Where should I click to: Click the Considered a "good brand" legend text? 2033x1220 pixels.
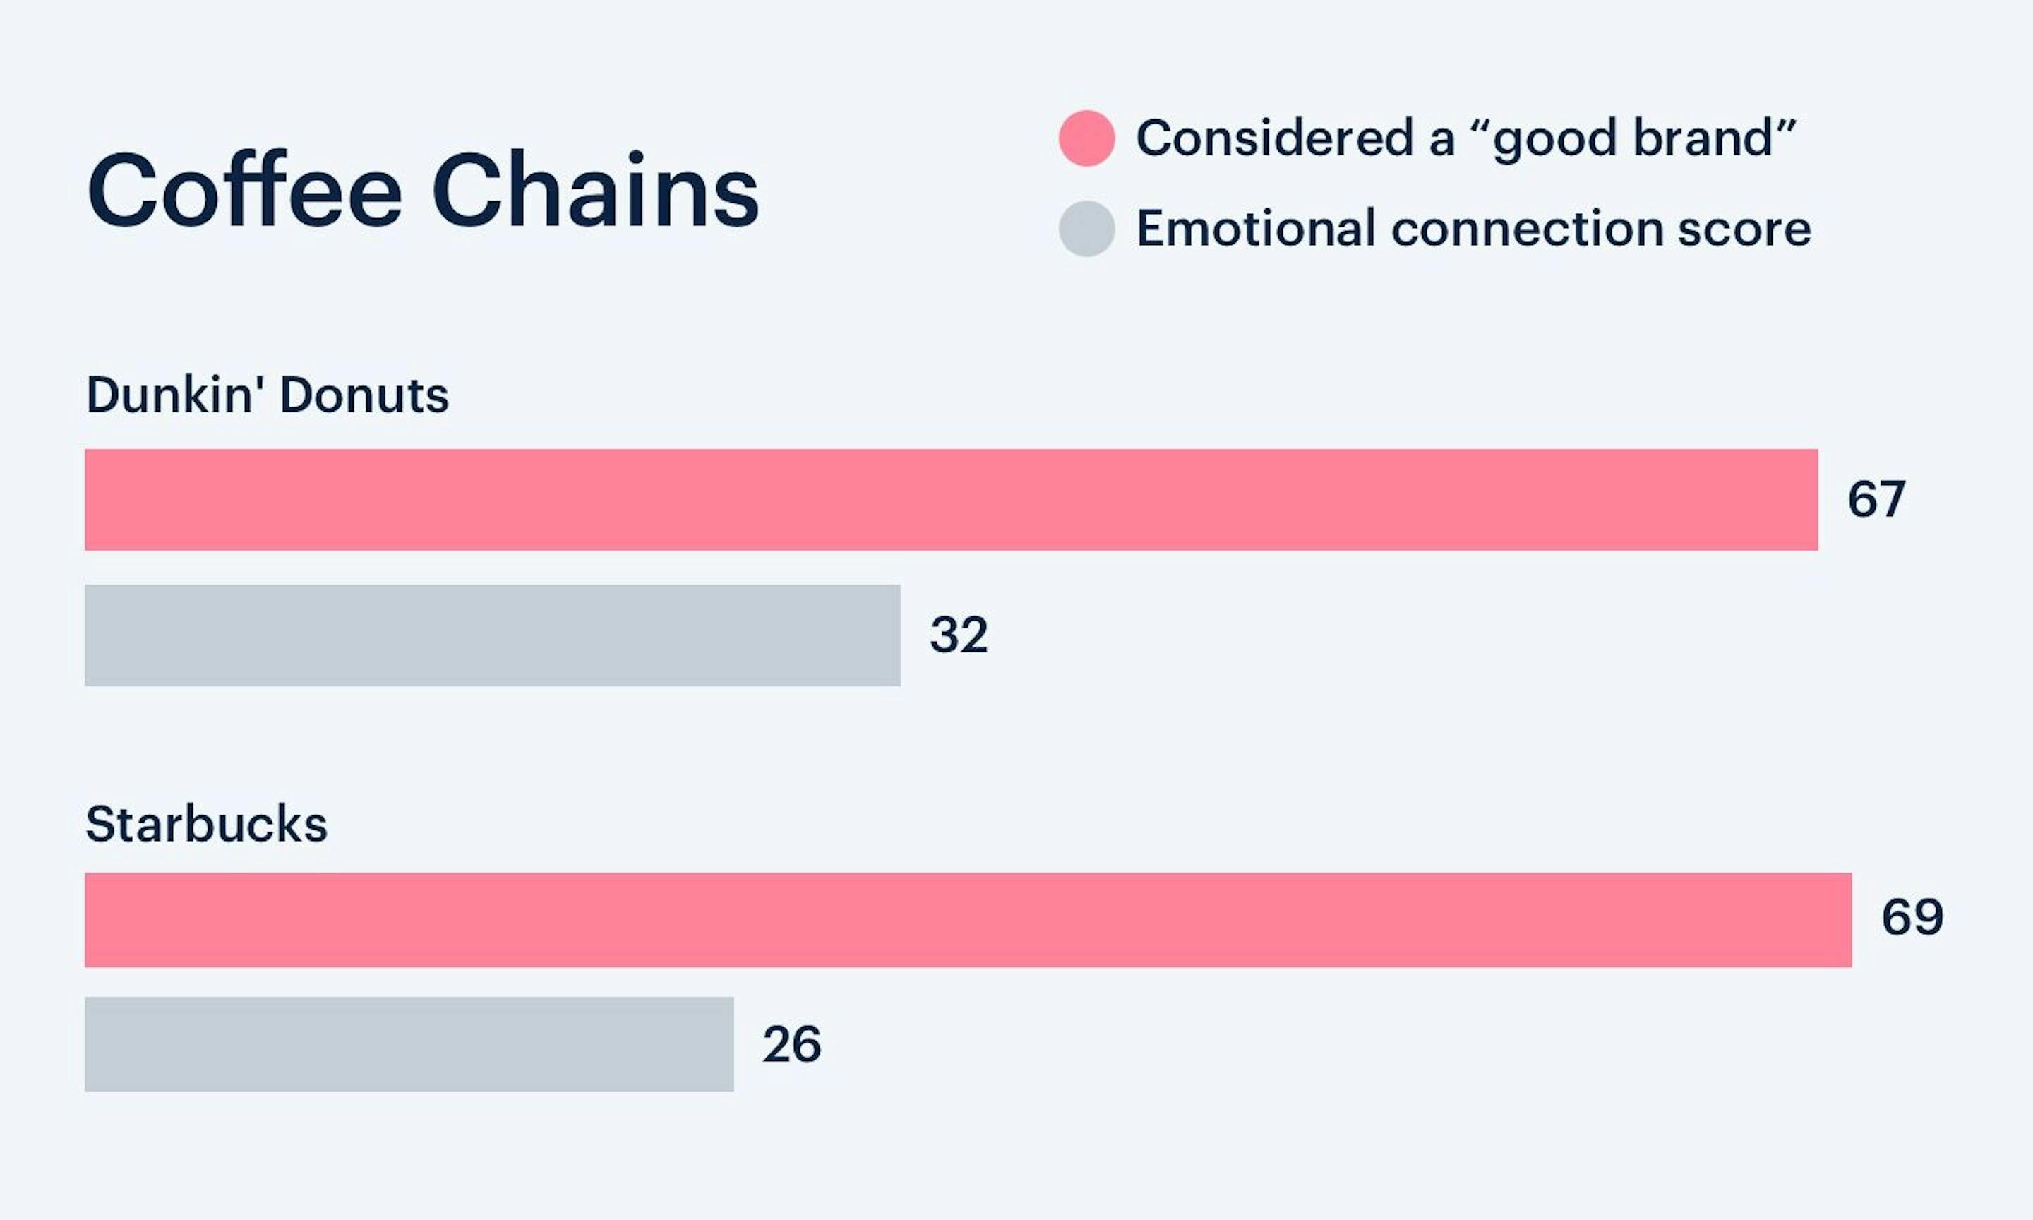pyautogui.click(x=1466, y=139)
